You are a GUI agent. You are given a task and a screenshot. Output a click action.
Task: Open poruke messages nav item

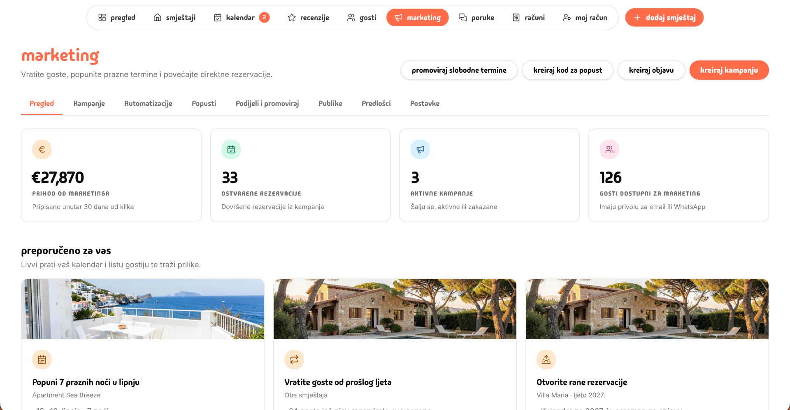pos(476,18)
